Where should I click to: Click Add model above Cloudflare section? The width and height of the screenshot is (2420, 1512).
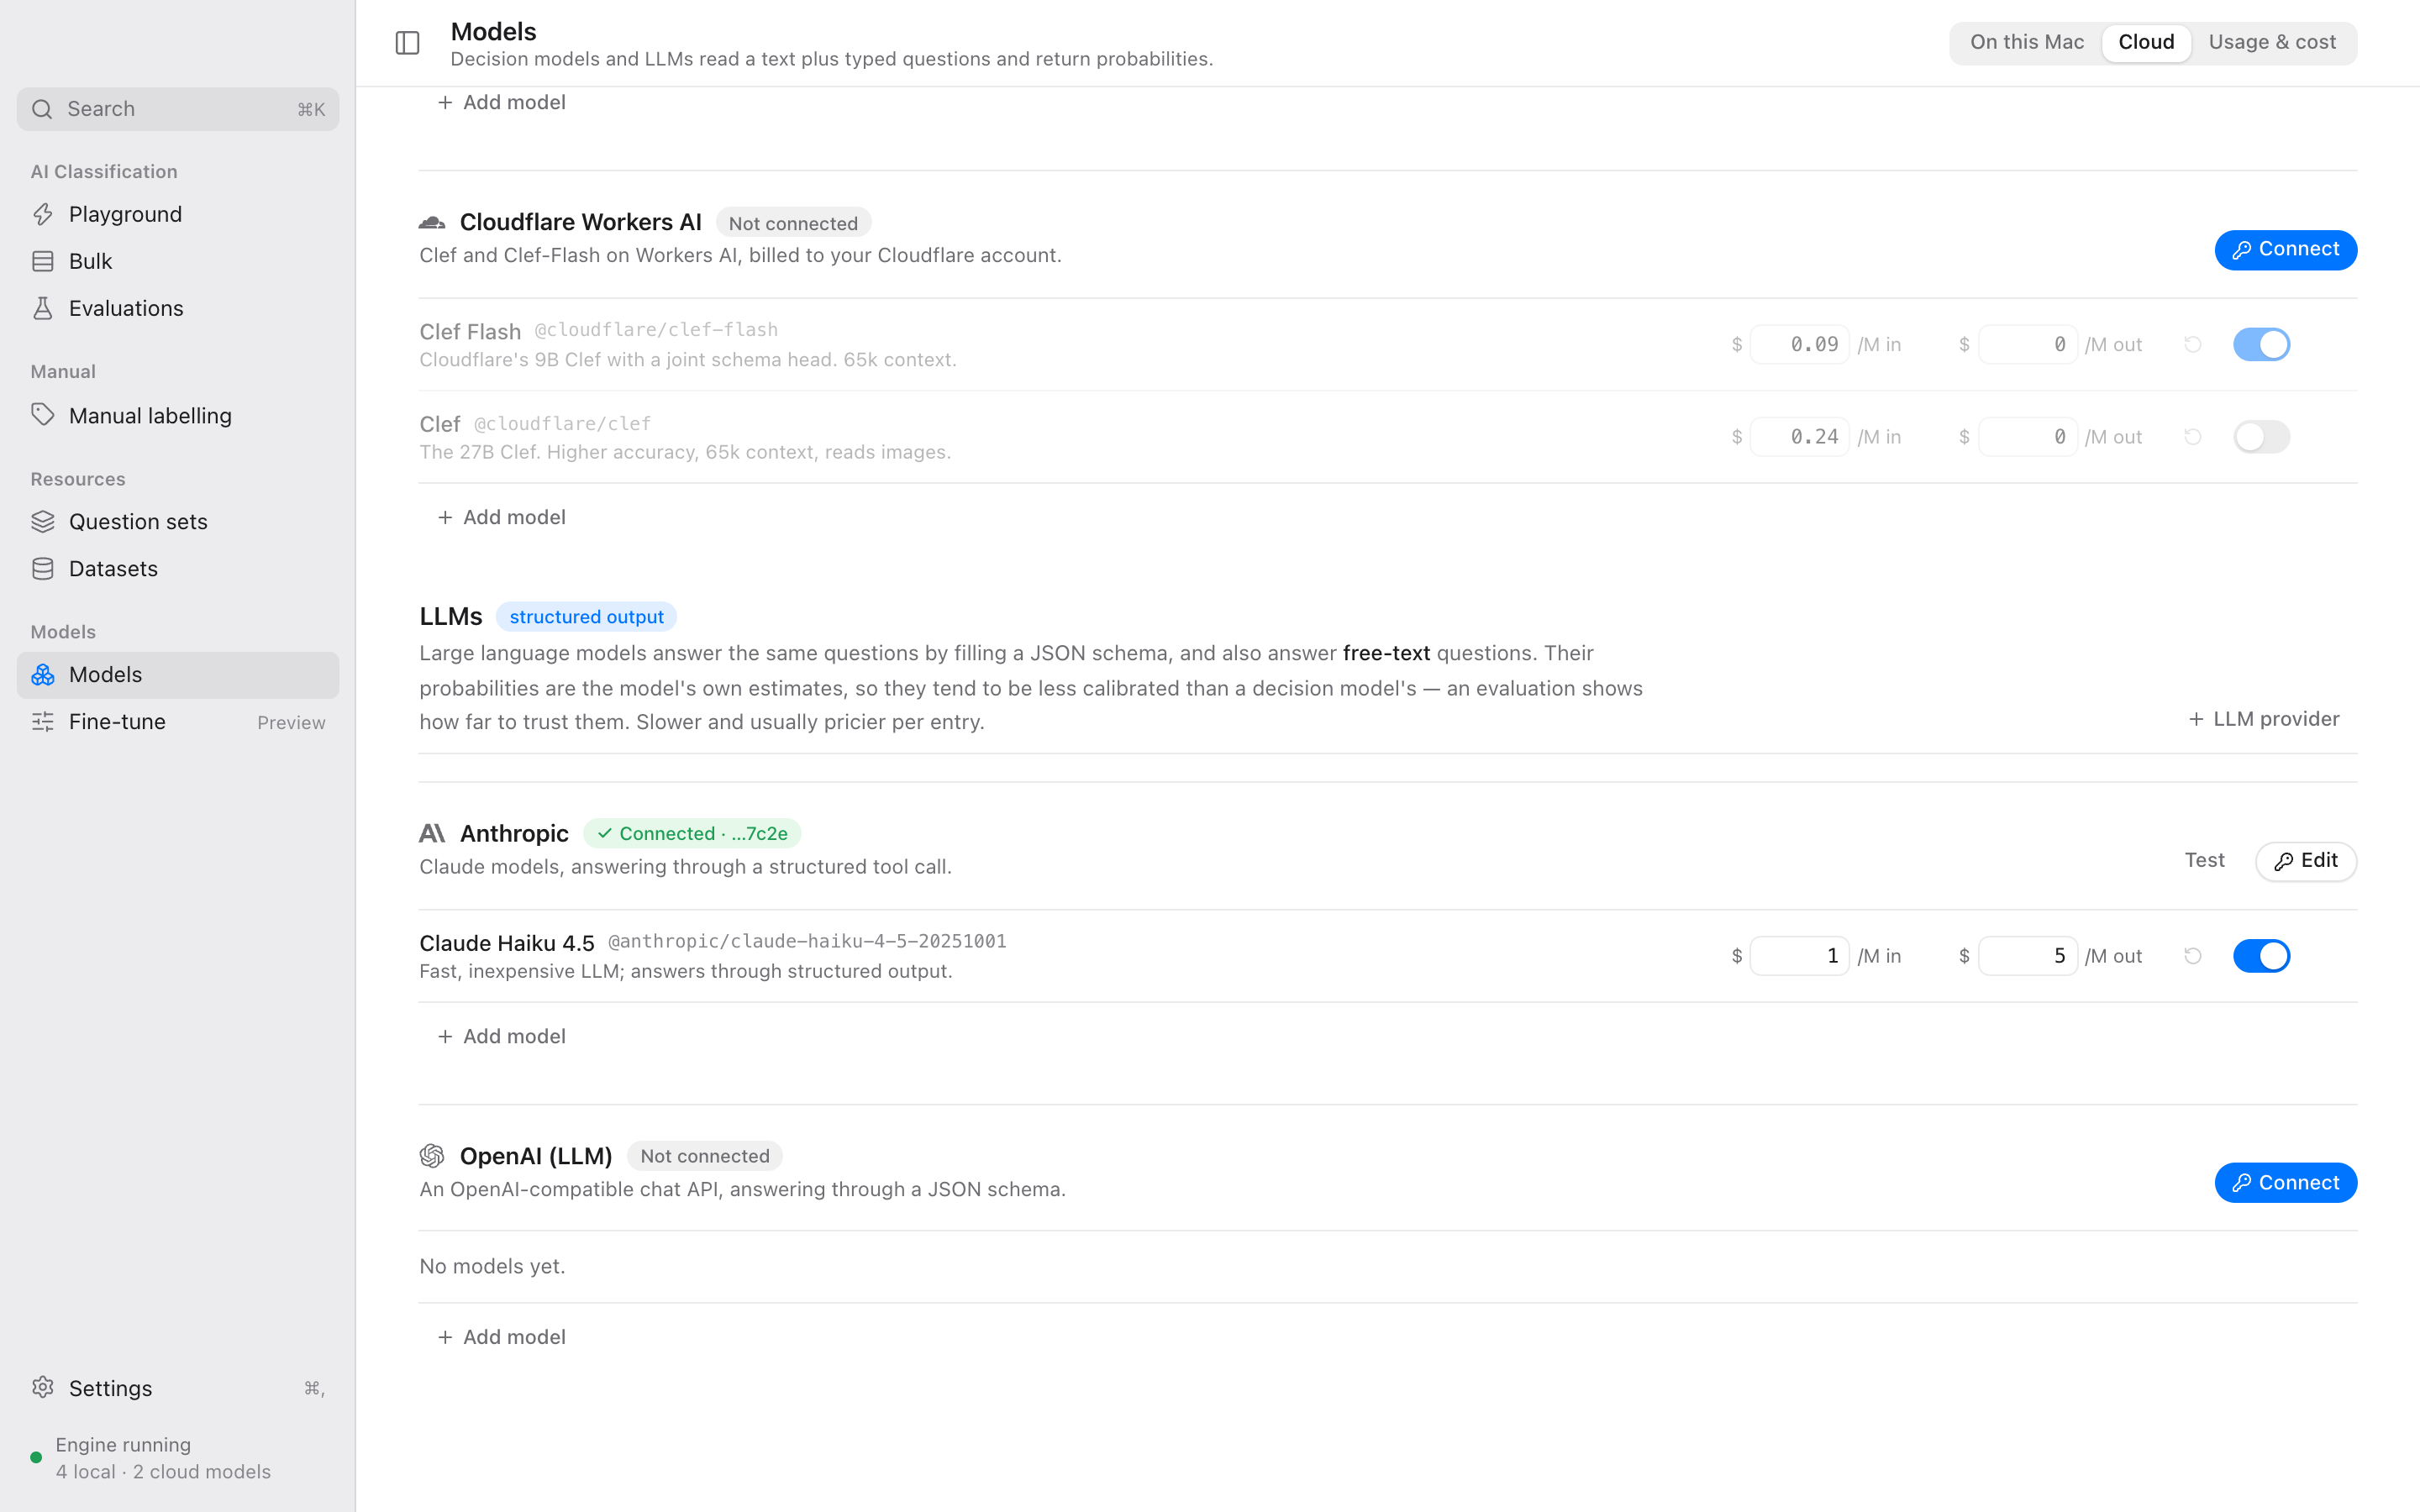(501, 102)
